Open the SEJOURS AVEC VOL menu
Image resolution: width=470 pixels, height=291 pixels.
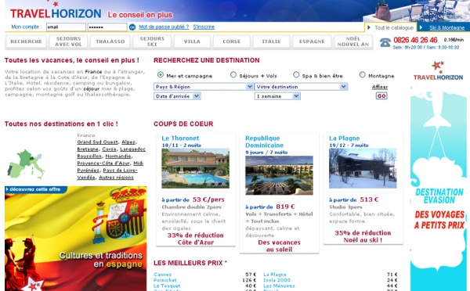pos(68,41)
